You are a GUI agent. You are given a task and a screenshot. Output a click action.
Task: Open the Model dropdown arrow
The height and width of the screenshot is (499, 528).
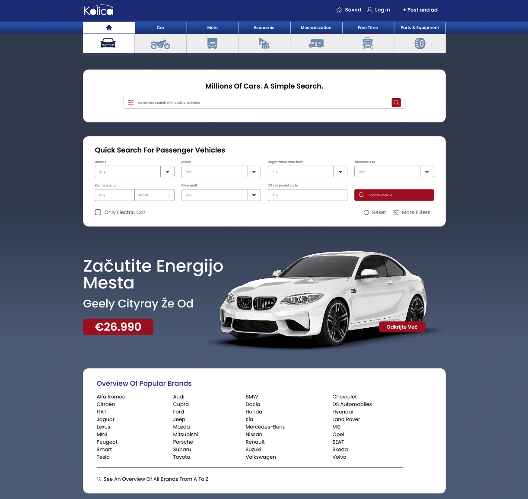(254, 172)
